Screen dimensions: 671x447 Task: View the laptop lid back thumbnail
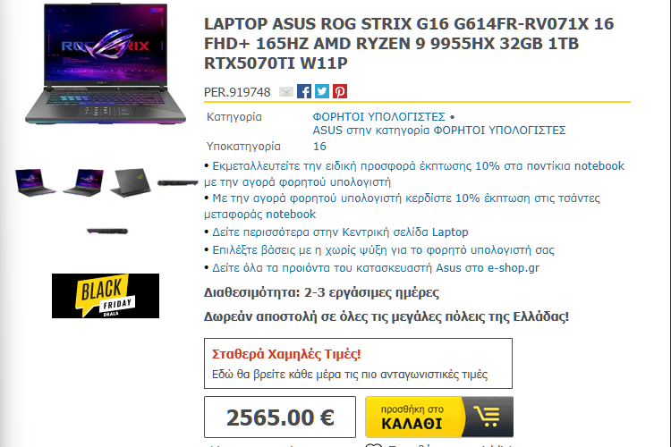point(131,182)
